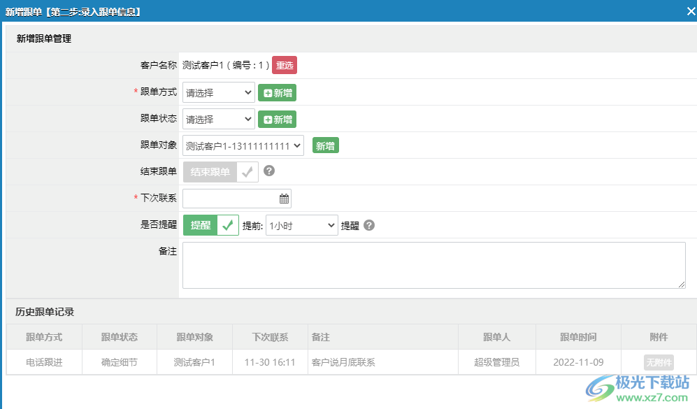Click 下次联系 column header
Screen dimensions: 697x409
[271, 337]
